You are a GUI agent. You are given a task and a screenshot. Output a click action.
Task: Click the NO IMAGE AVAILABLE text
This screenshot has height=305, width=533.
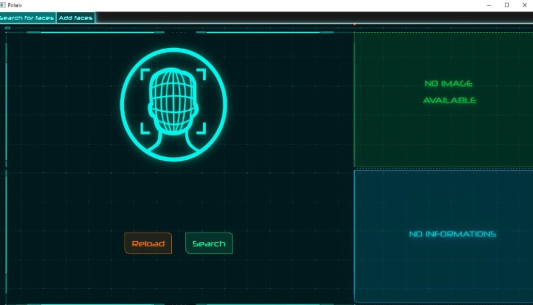(x=450, y=92)
